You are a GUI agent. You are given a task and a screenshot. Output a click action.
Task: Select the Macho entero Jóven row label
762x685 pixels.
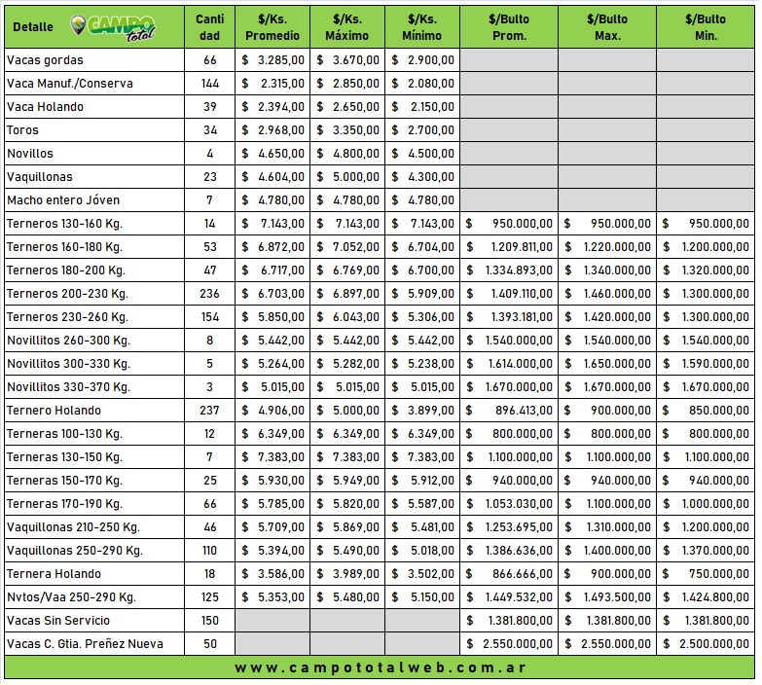[63, 200]
